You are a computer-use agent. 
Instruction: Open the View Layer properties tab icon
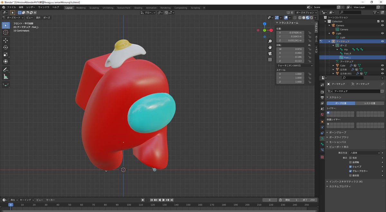(x=322, y=103)
